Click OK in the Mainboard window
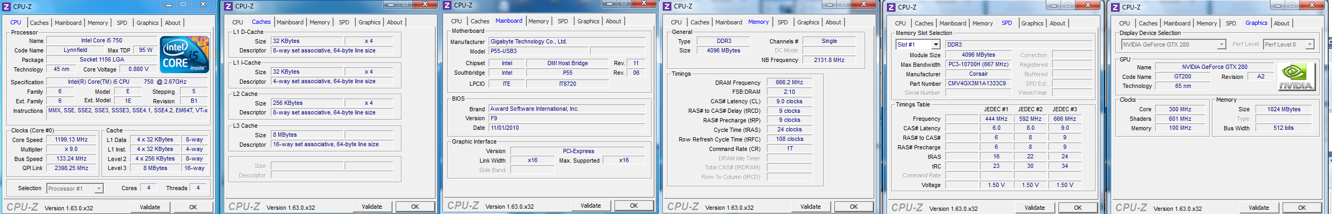 coord(634,206)
